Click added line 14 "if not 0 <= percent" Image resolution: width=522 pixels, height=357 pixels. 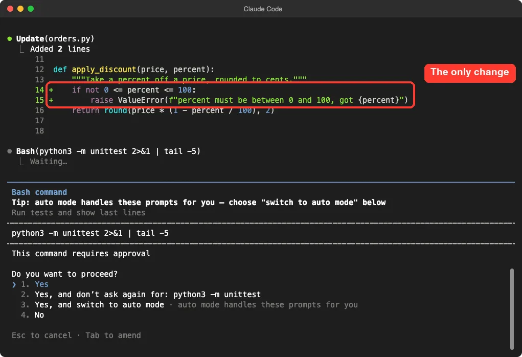[134, 90]
